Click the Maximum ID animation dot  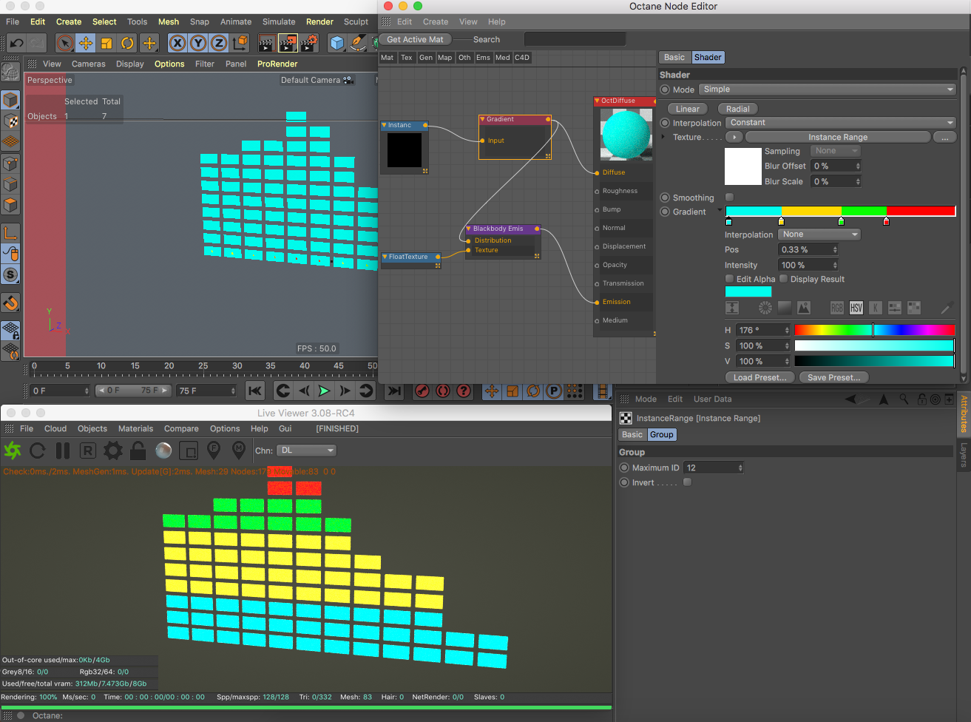pyautogui.click(x=625, y=468)
